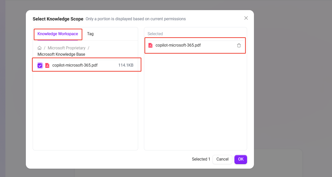Screen dimensions: 332x177
Task: Click the 114.1KB file size label
Action: pyautogui.click(x=126, y=65)
